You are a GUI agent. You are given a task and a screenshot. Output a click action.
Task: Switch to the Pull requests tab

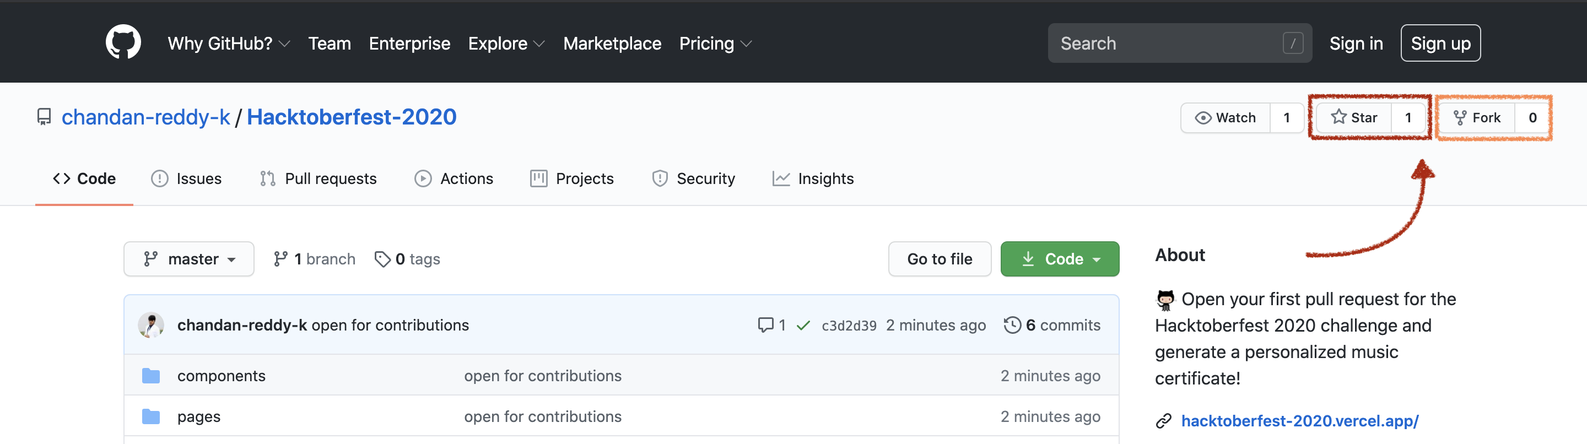point(318,178)
